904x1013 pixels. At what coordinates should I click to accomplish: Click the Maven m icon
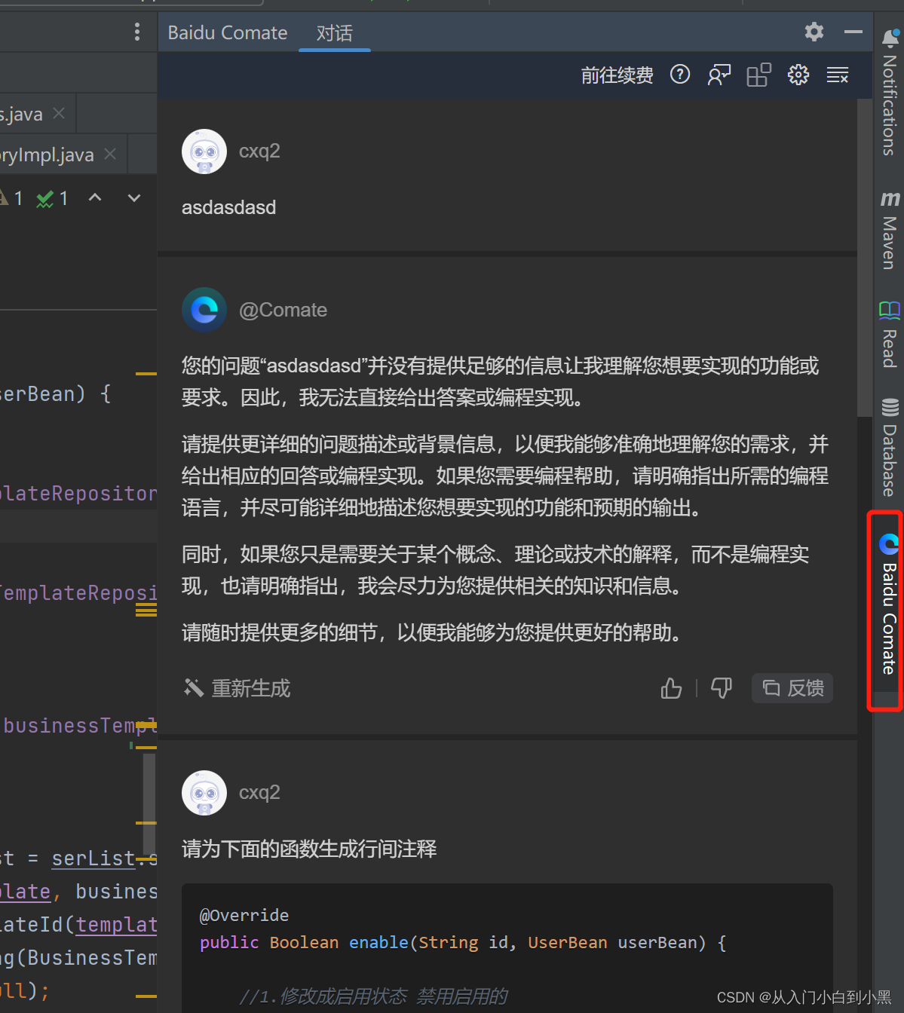[890, 198]
